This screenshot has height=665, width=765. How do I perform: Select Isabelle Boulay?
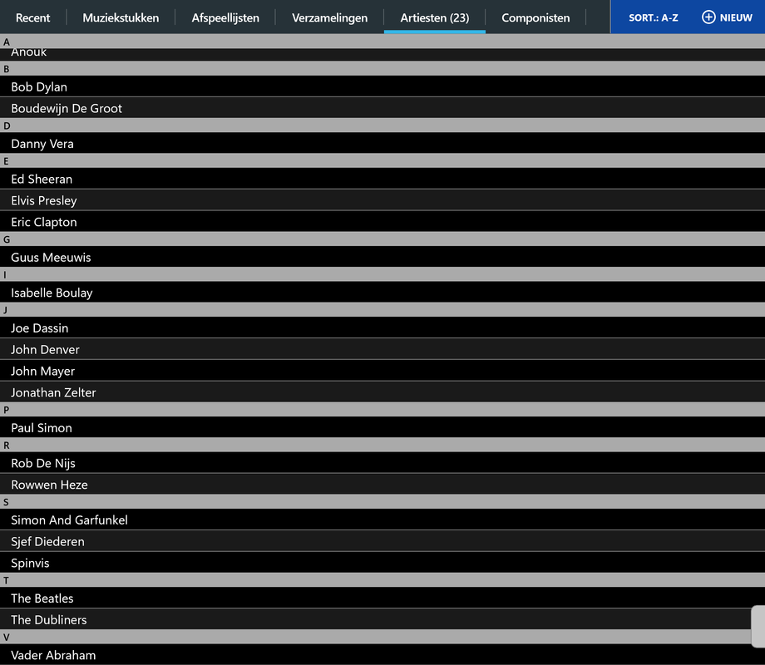(382, 293)
